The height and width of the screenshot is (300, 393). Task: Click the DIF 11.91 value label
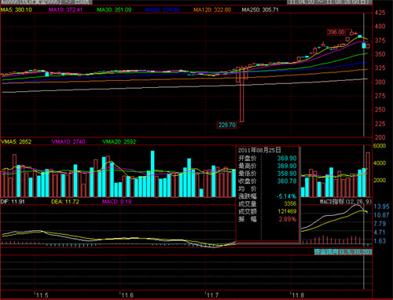click(13, 202)
